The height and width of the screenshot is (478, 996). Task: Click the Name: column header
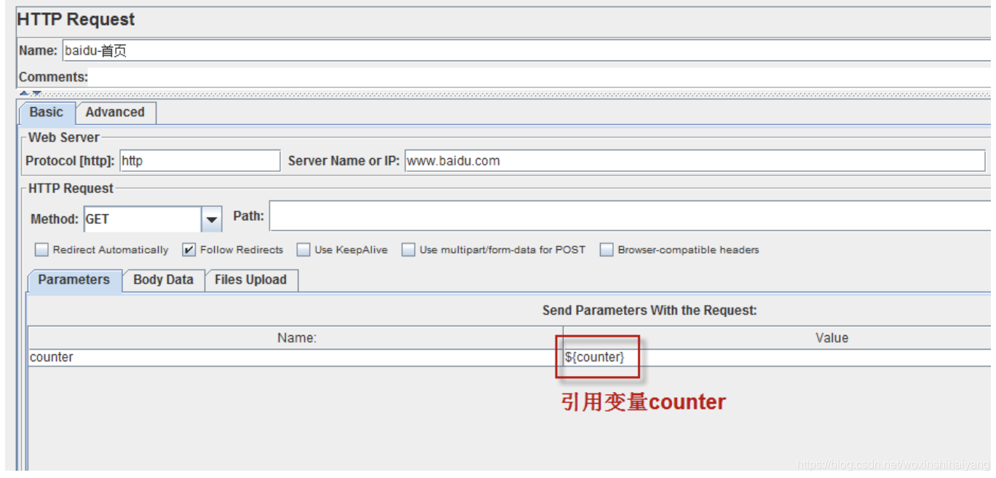click(x=296, y=338)
